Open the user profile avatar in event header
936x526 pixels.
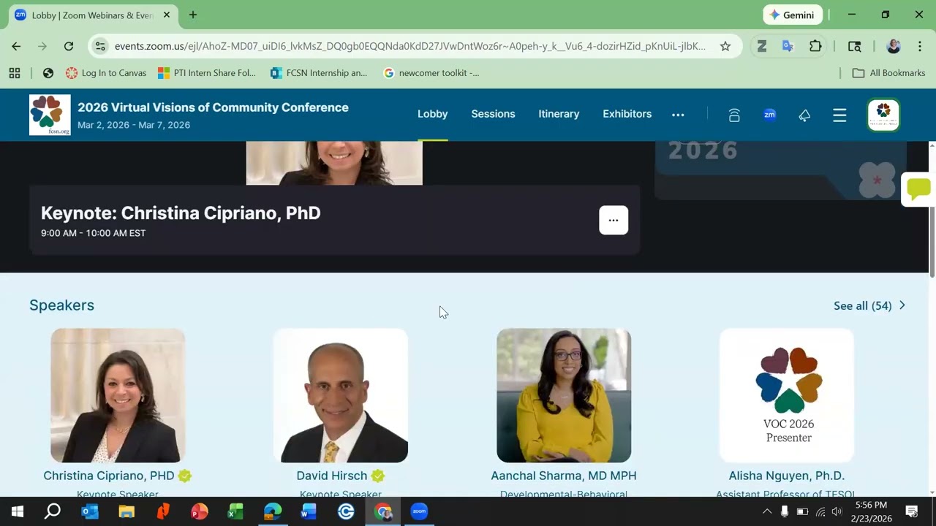tap(883, 115)
